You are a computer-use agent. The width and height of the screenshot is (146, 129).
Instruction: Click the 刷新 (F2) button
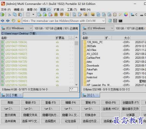pos(31,103)
